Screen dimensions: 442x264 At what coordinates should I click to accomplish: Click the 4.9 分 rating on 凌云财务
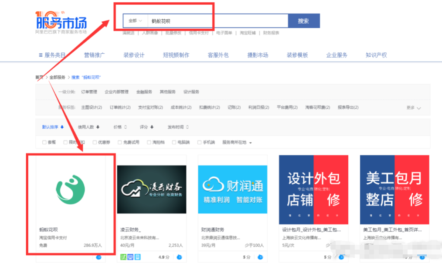point(163,257)
